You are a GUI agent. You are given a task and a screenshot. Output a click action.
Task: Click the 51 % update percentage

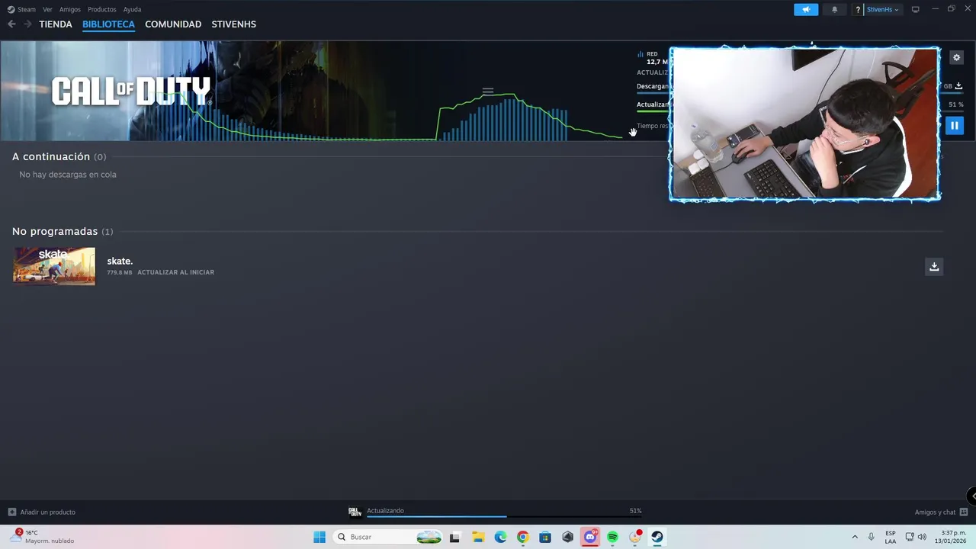click(956, 104)
